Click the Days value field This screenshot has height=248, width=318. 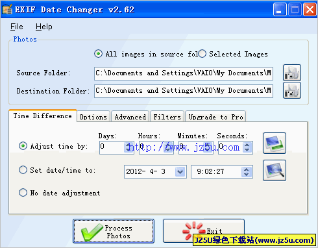coord(112,147)
